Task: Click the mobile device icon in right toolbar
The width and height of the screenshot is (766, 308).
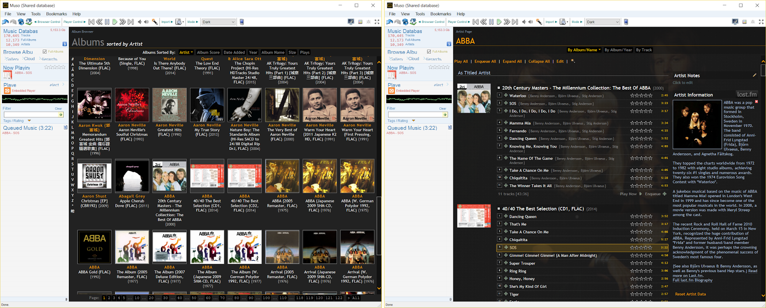Action: [x=626, y=22]
